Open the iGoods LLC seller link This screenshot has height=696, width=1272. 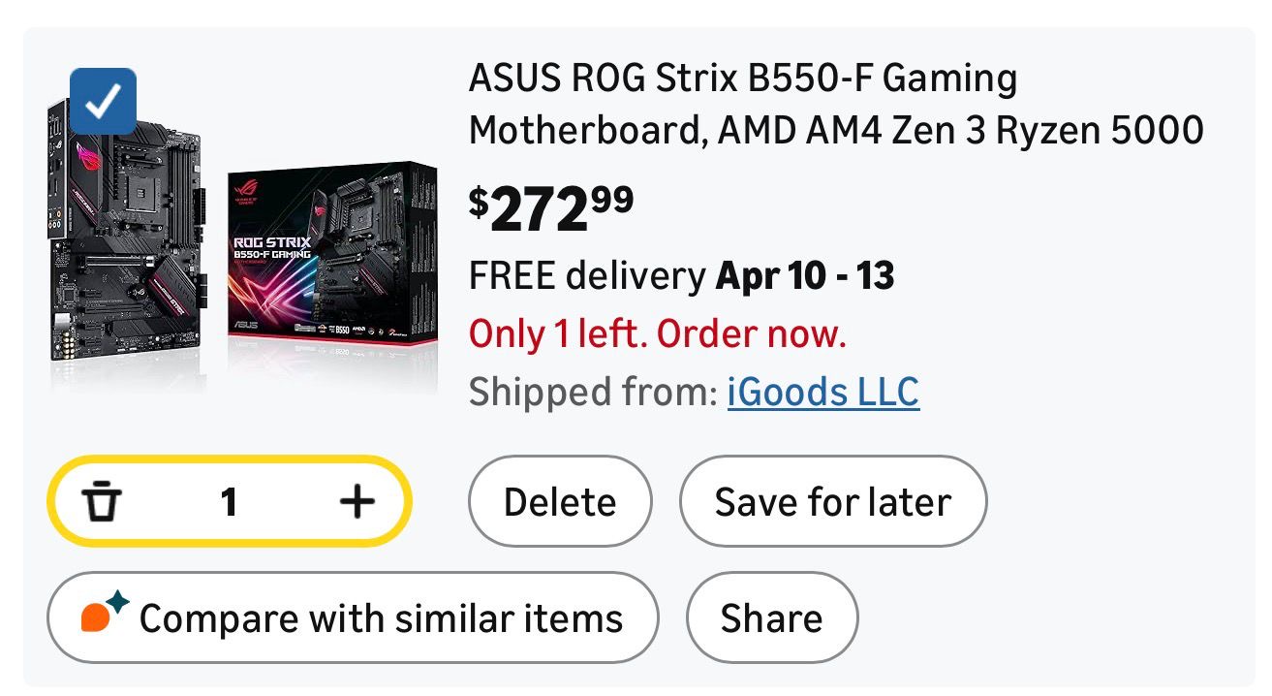(x=822, y=393)
